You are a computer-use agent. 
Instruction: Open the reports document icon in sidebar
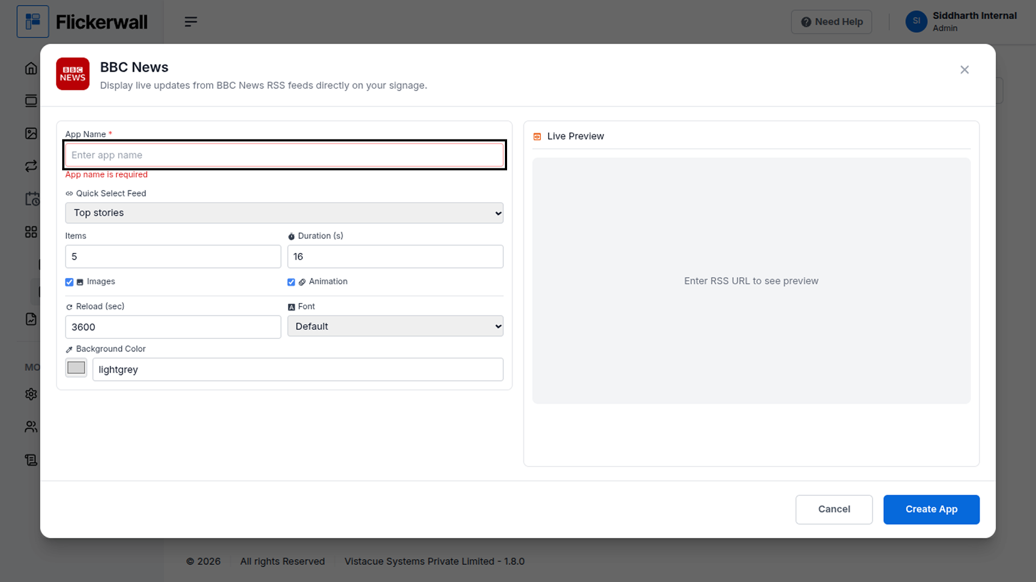[31, 319]
